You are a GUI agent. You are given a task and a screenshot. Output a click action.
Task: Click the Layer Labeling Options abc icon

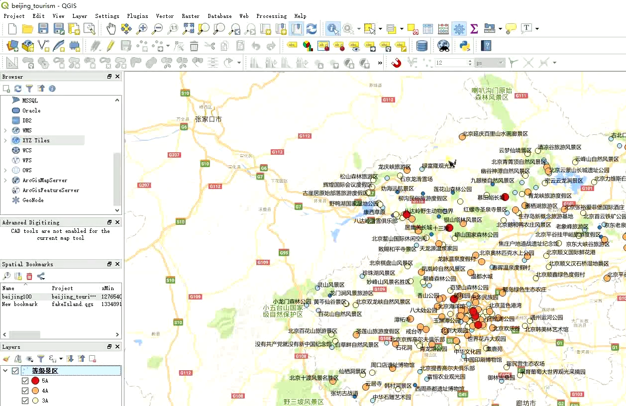tap(293, 46)
